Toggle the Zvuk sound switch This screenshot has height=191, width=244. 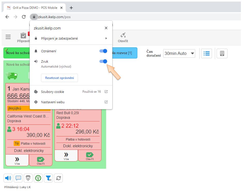click(103, 62)
